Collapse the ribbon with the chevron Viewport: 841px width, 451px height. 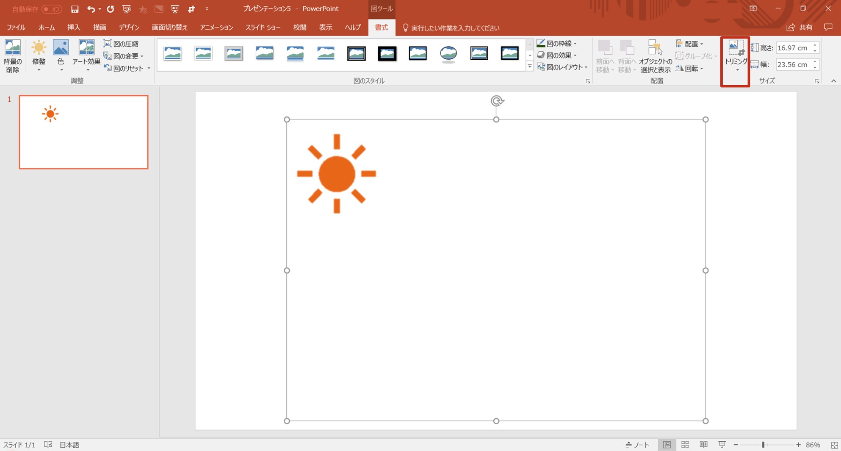(833, 81)
